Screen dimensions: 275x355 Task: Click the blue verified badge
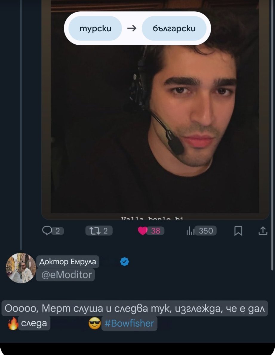125,262
